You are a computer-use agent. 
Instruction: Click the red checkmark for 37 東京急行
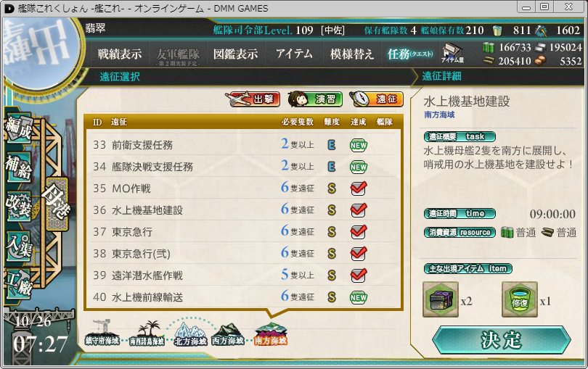(359, 231)
